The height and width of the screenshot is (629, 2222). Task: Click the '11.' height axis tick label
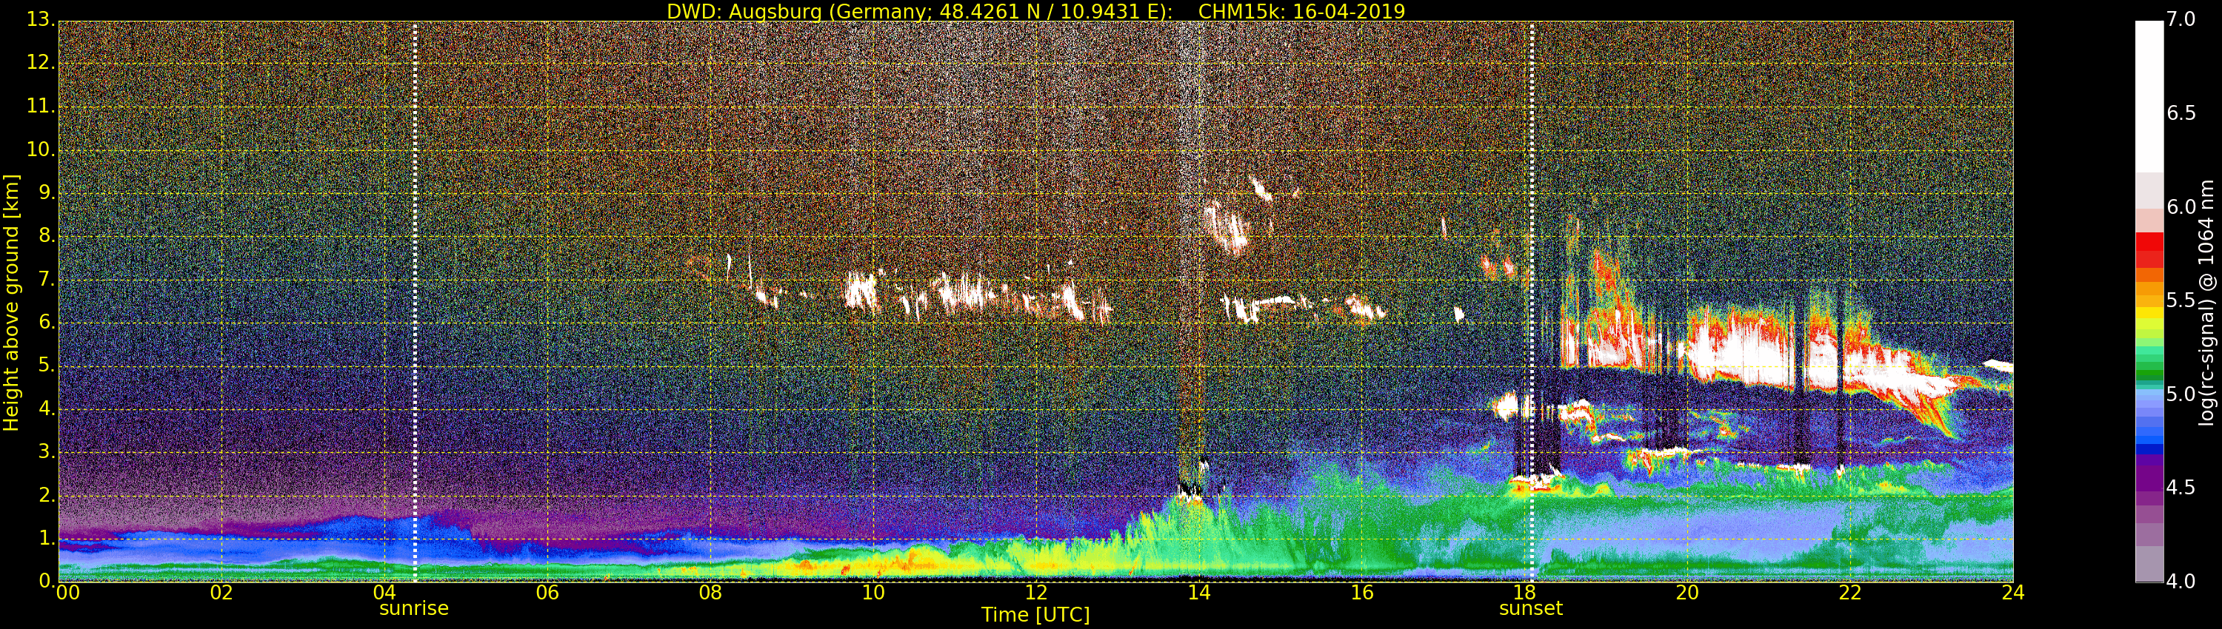(x=41, y=106)
